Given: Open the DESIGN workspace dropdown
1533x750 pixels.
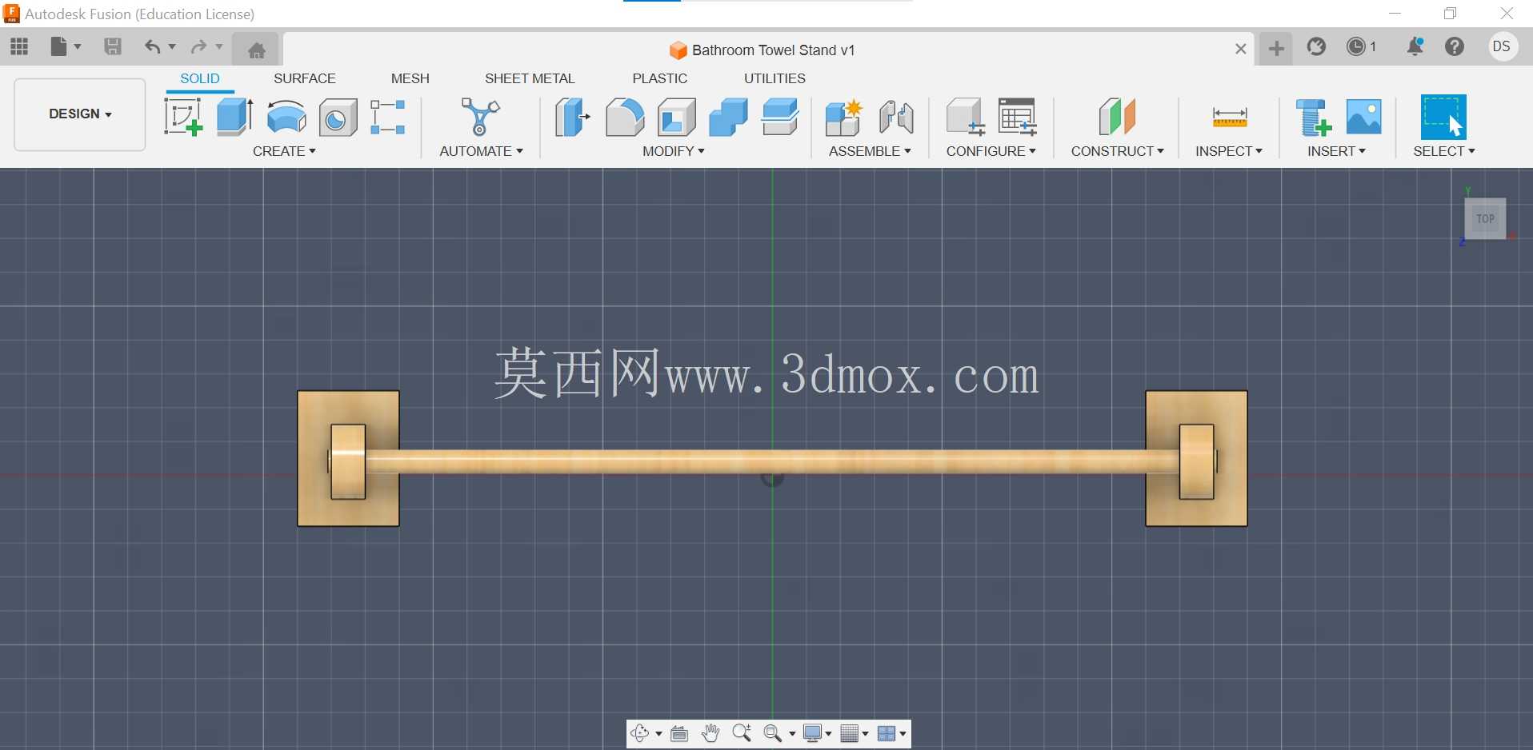Looking at the screenshot, I should click(80, 114).
